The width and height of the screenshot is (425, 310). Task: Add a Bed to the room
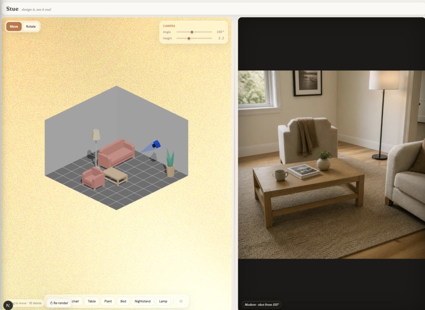[123, 301]
